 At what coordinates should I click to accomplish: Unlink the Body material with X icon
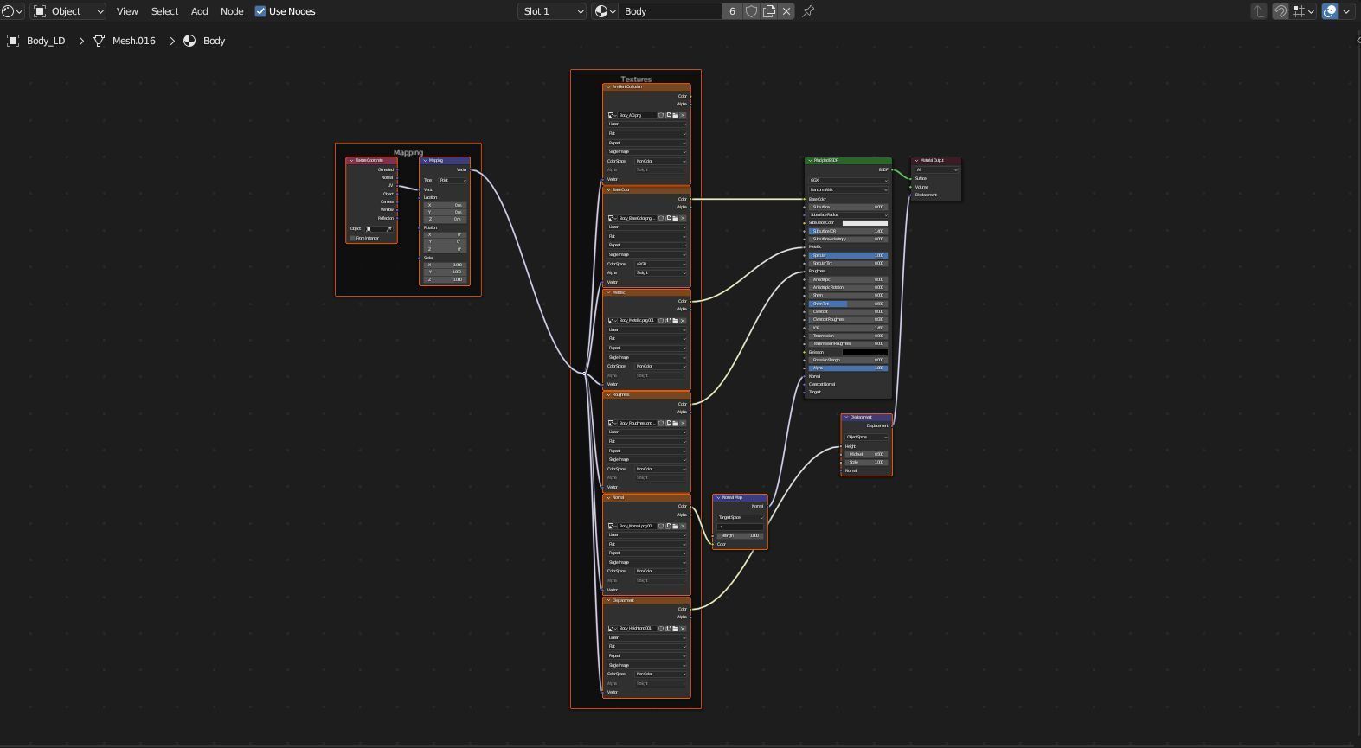click(x=786, y=11)
